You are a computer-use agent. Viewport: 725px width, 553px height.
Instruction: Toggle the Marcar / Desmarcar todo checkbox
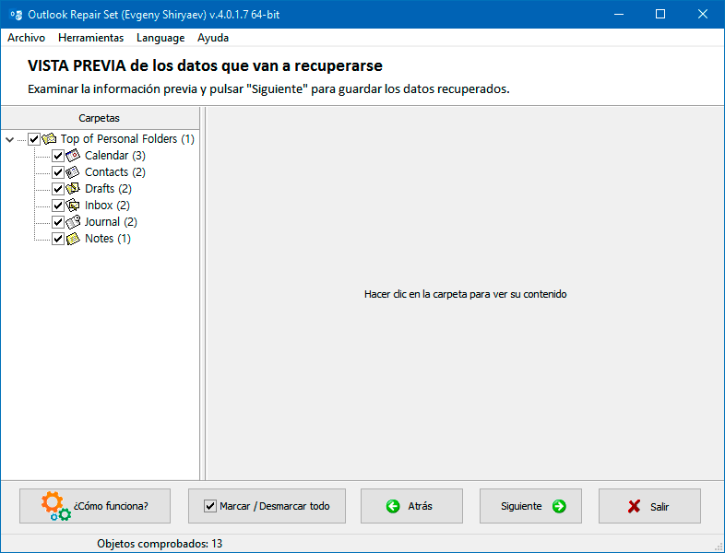(210, 506)
